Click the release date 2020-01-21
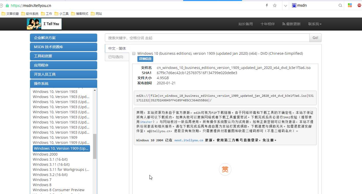The image size is (362, 194). click(166, 83)
